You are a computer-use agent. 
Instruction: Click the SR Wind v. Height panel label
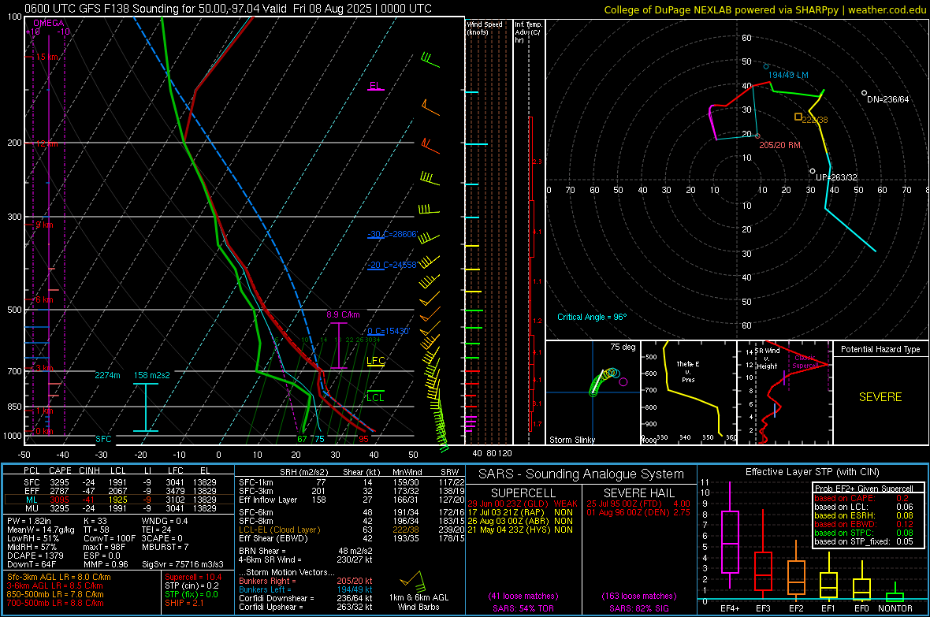point(767,359)
